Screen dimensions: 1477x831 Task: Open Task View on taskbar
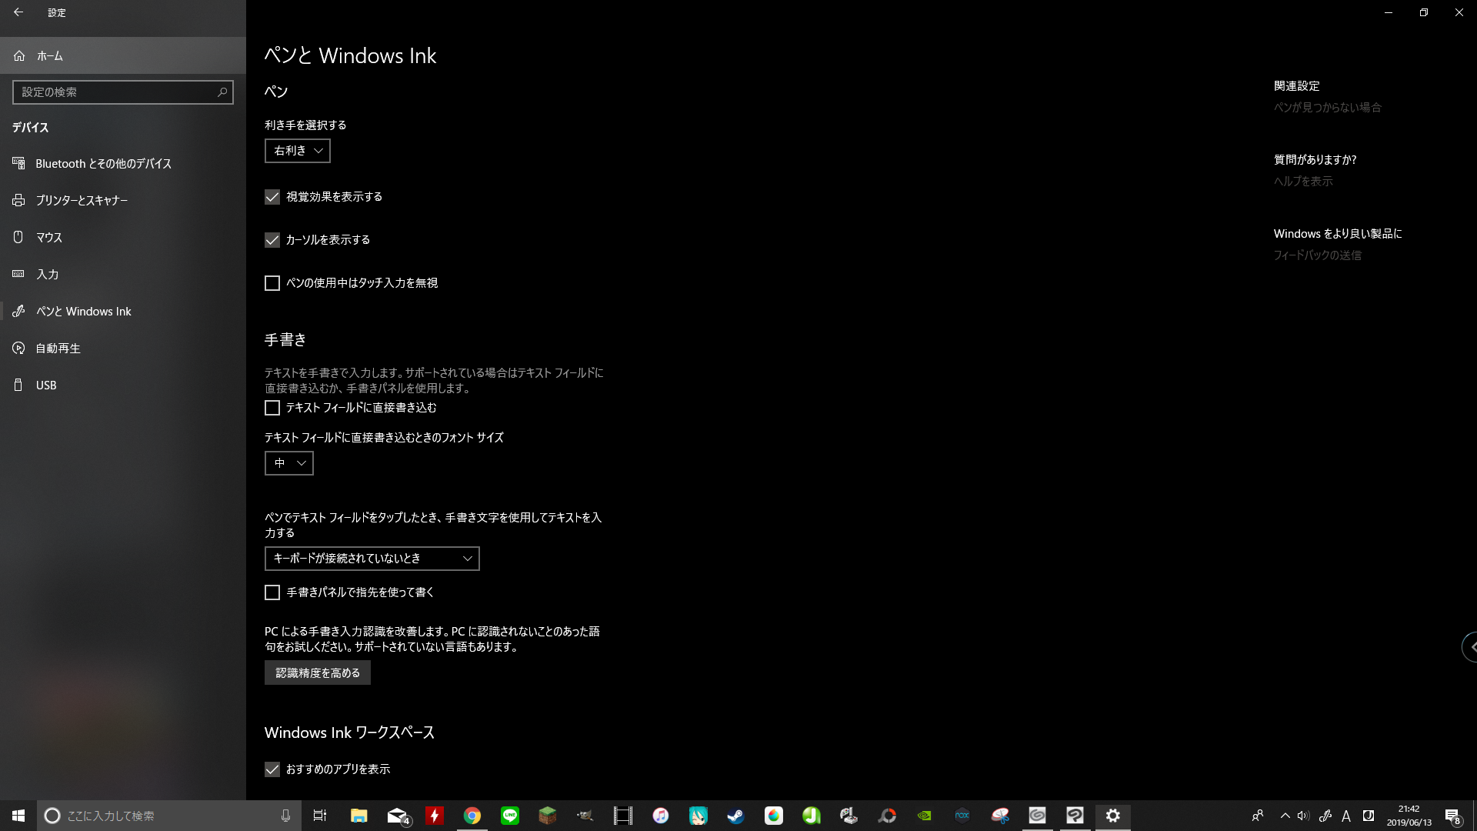(x=320, y=816)
